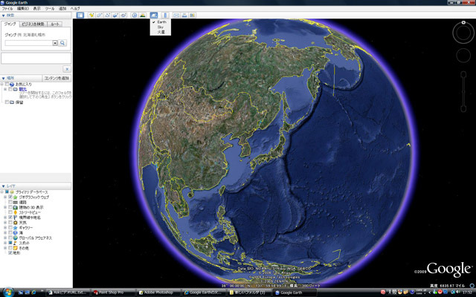Switch to the ルート tab

click(x=55, y=25)
